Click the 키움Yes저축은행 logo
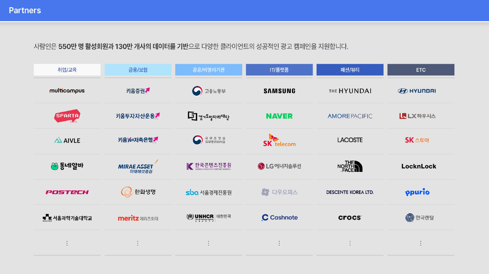Screen dimensions: 489x274 click(138, 140)
